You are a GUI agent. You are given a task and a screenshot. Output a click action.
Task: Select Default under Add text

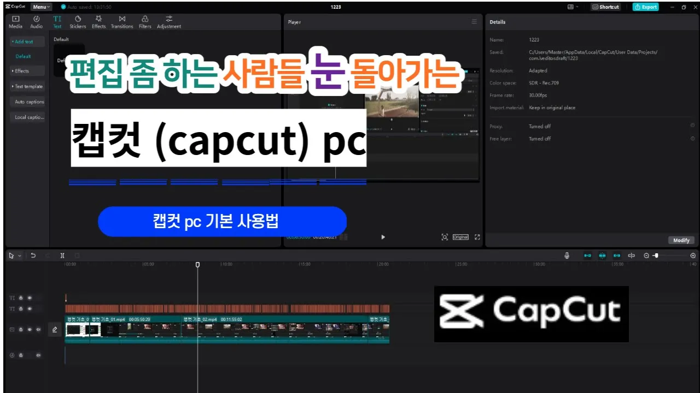[x=23, y=56]
